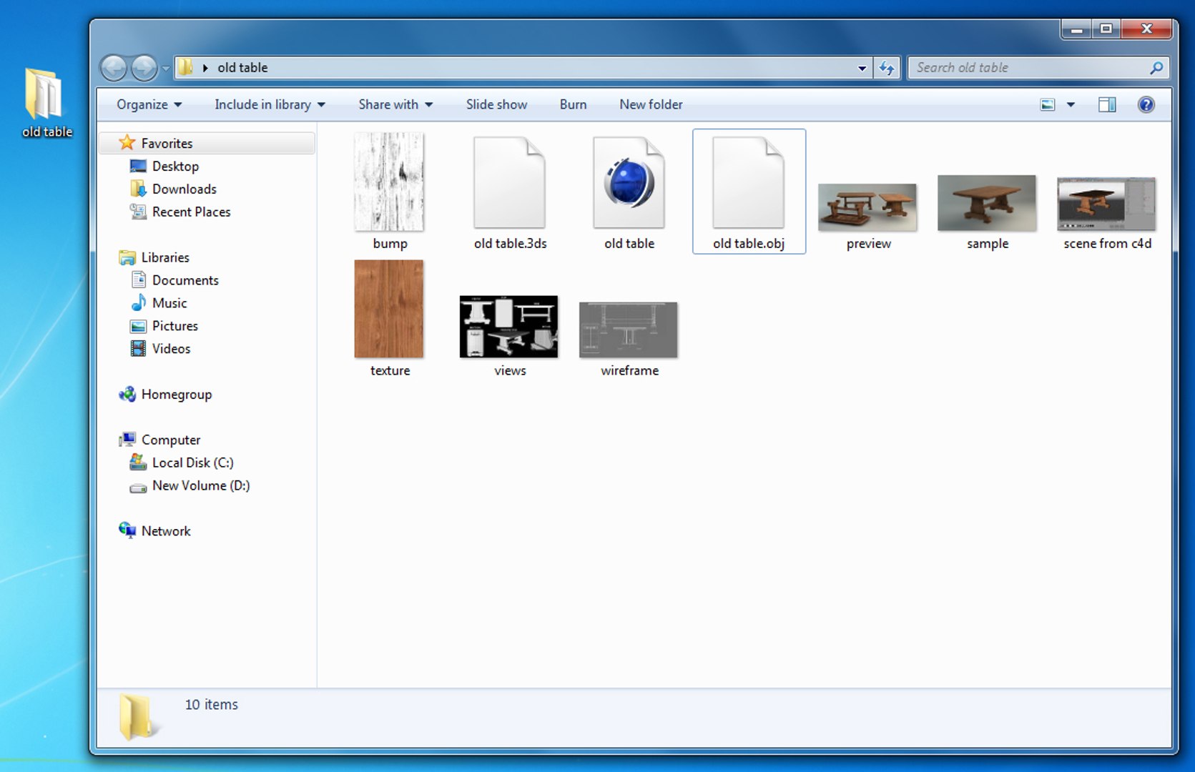Open the Pictures library
Viewport: 1195px width, 772px height.
[x=174, y=326]
